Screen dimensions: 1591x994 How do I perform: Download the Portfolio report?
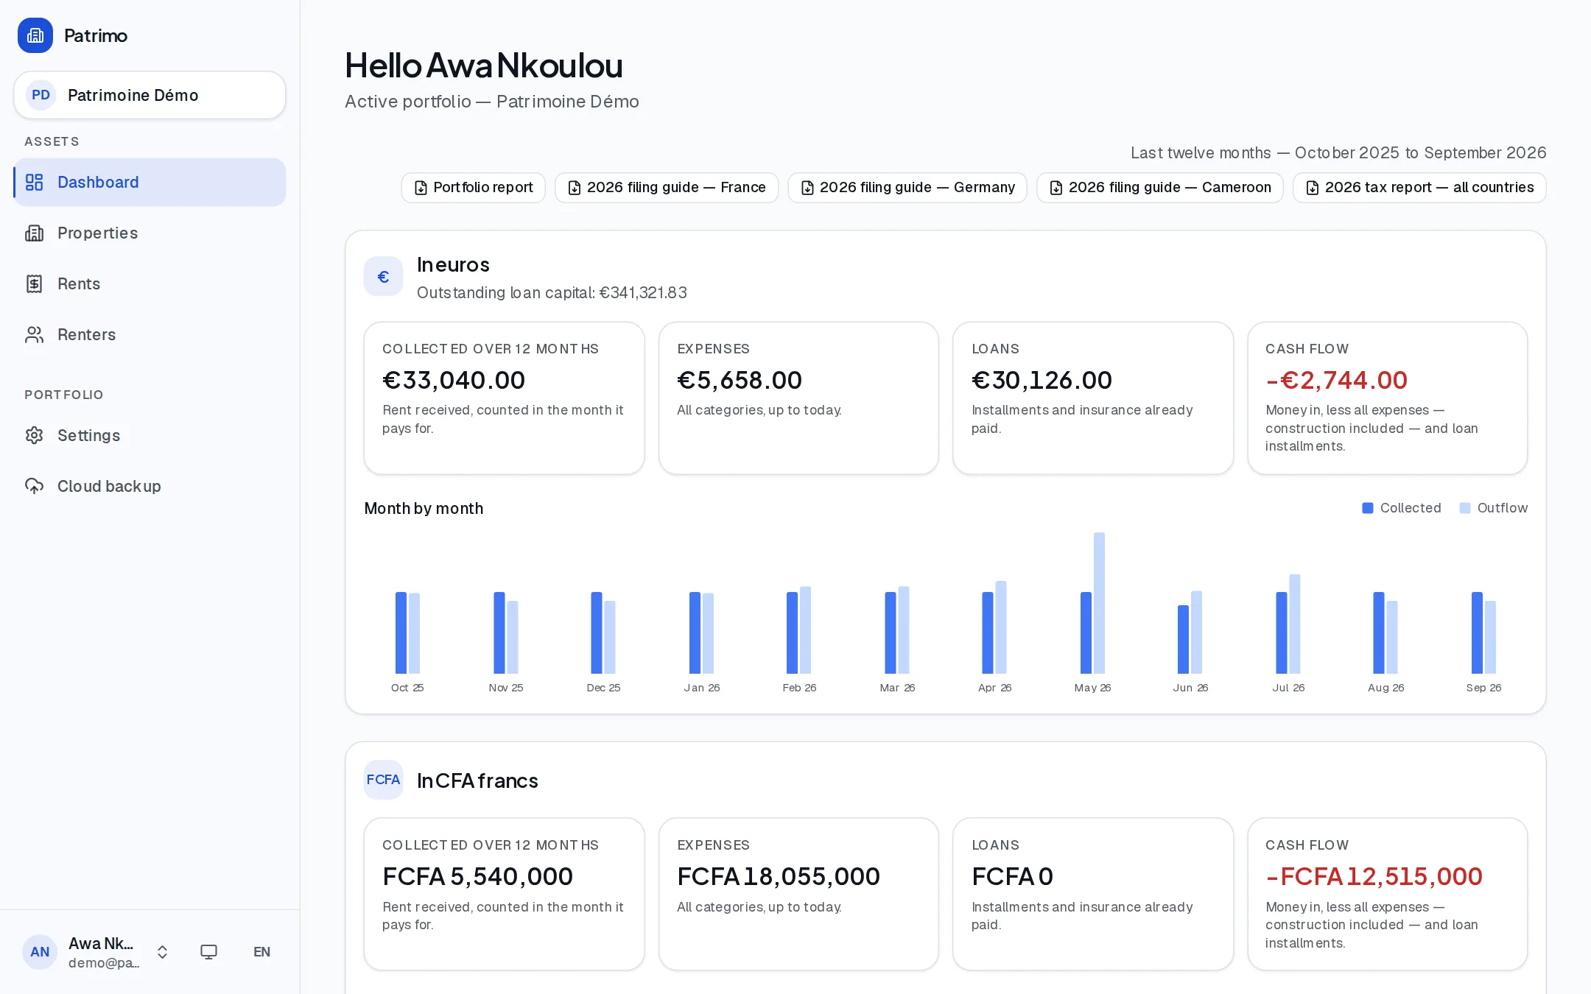(473, 188)
